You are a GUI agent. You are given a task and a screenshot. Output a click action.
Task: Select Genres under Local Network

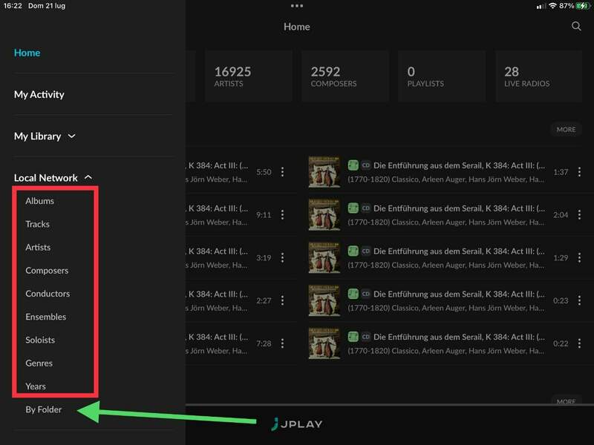pos(39,363)
